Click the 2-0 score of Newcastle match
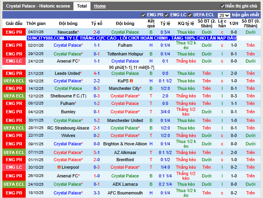Viewport: 263px width, 198px height. [97, 32]
